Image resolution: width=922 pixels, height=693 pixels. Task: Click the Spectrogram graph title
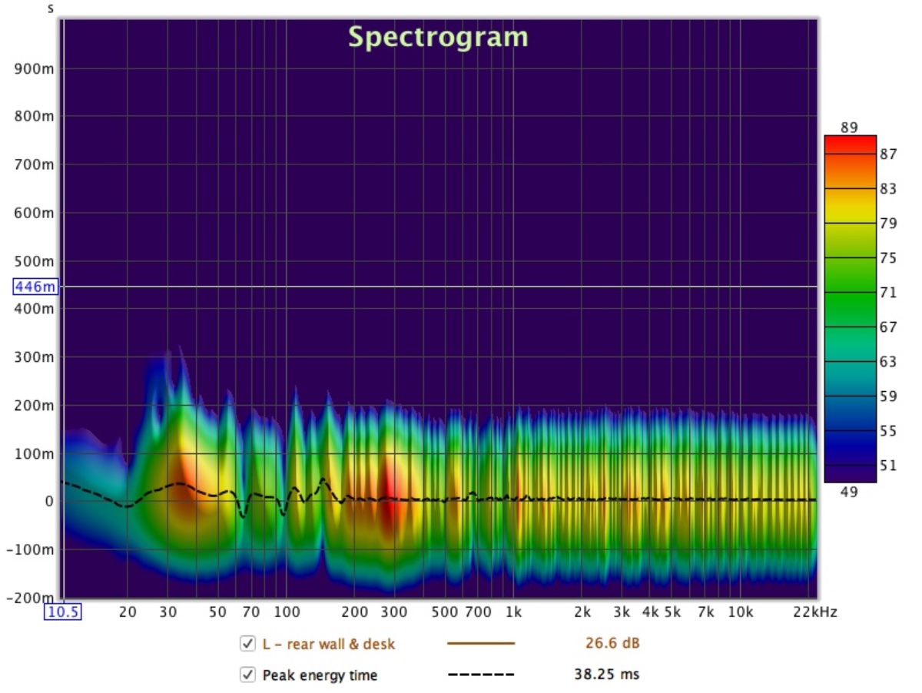tap(438, 37)
